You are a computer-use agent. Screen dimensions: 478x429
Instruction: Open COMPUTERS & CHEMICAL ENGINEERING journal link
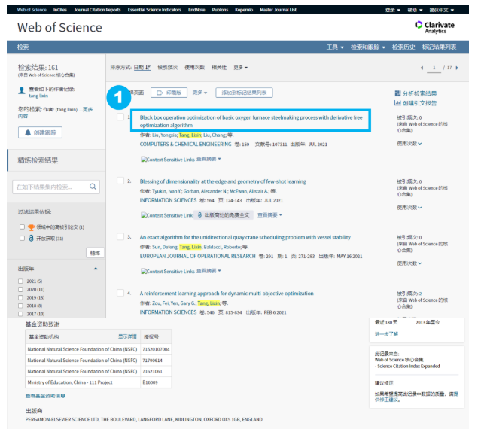185,145
